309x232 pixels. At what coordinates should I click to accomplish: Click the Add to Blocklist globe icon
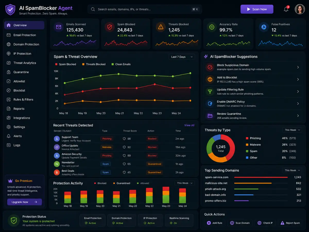[x=210, y=79]
